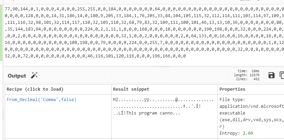
Task: Load the From_Decimal('Comma',false) recipe
Action: pos(41,100)
